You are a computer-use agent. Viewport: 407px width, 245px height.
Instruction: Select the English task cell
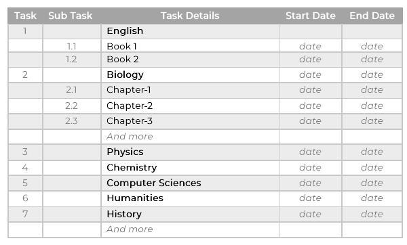point(190,31)
